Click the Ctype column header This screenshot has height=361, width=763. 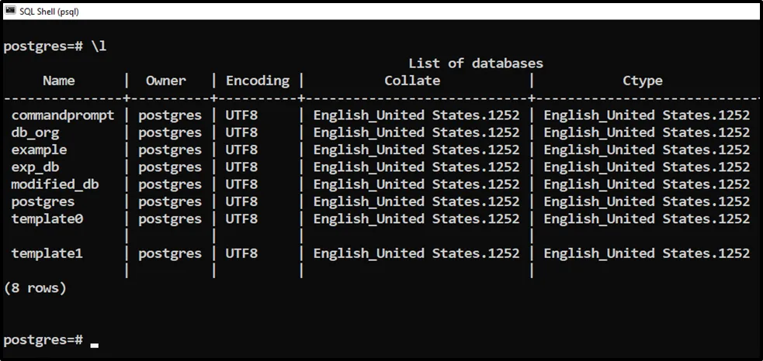click(642, 81)
